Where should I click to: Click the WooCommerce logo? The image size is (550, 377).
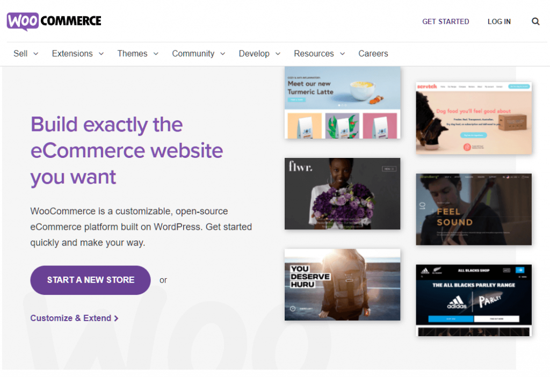click(53, 20)
